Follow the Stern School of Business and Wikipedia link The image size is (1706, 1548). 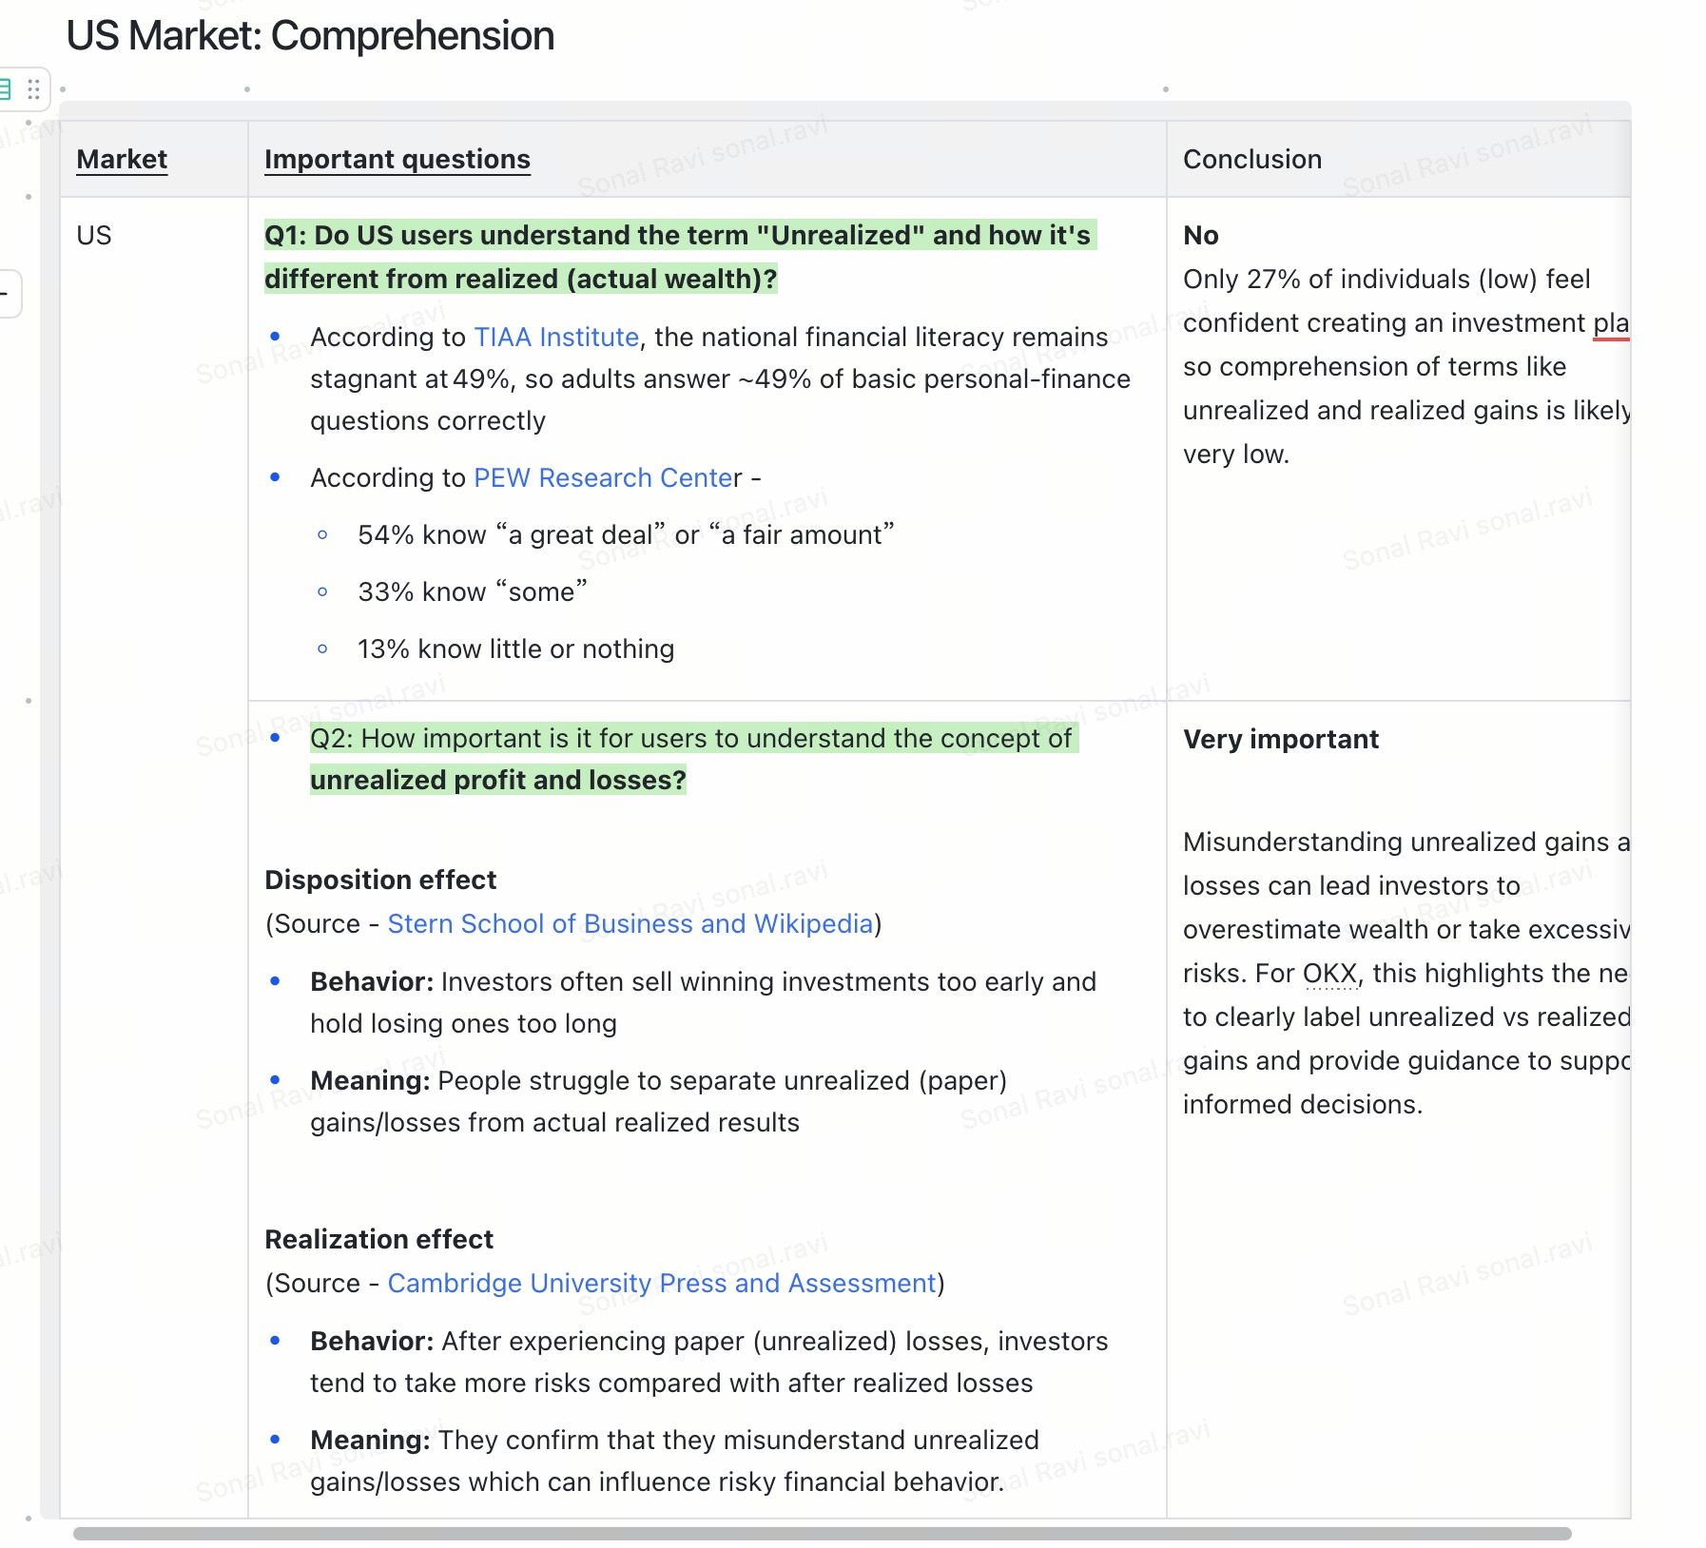pyautogui.click(x=630, y=923)
